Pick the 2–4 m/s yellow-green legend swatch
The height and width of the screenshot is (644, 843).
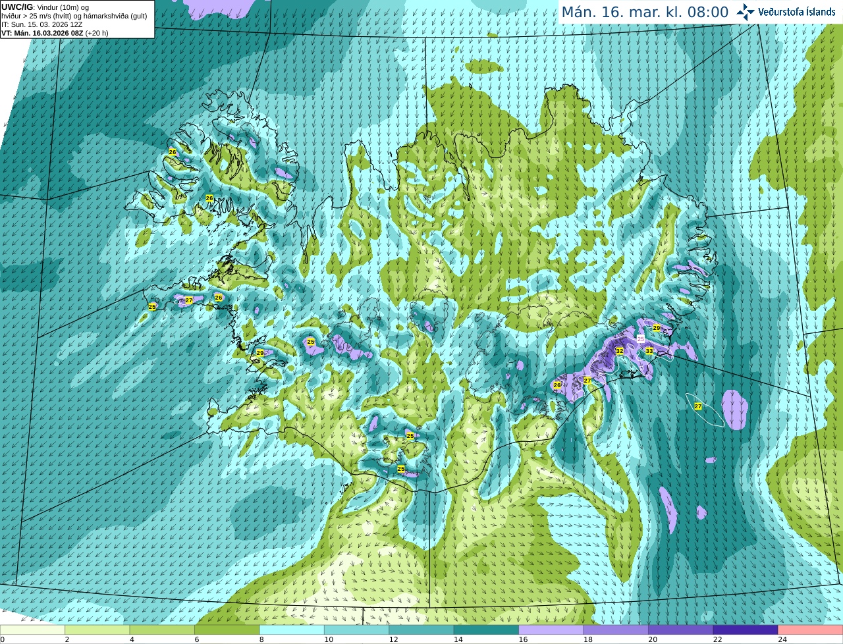[x=97, y=630]
